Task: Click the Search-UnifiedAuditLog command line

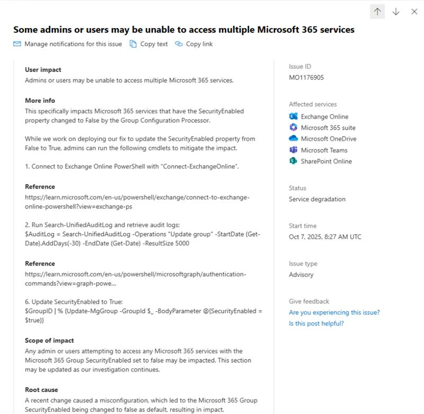Action: (x=143, y=239)
